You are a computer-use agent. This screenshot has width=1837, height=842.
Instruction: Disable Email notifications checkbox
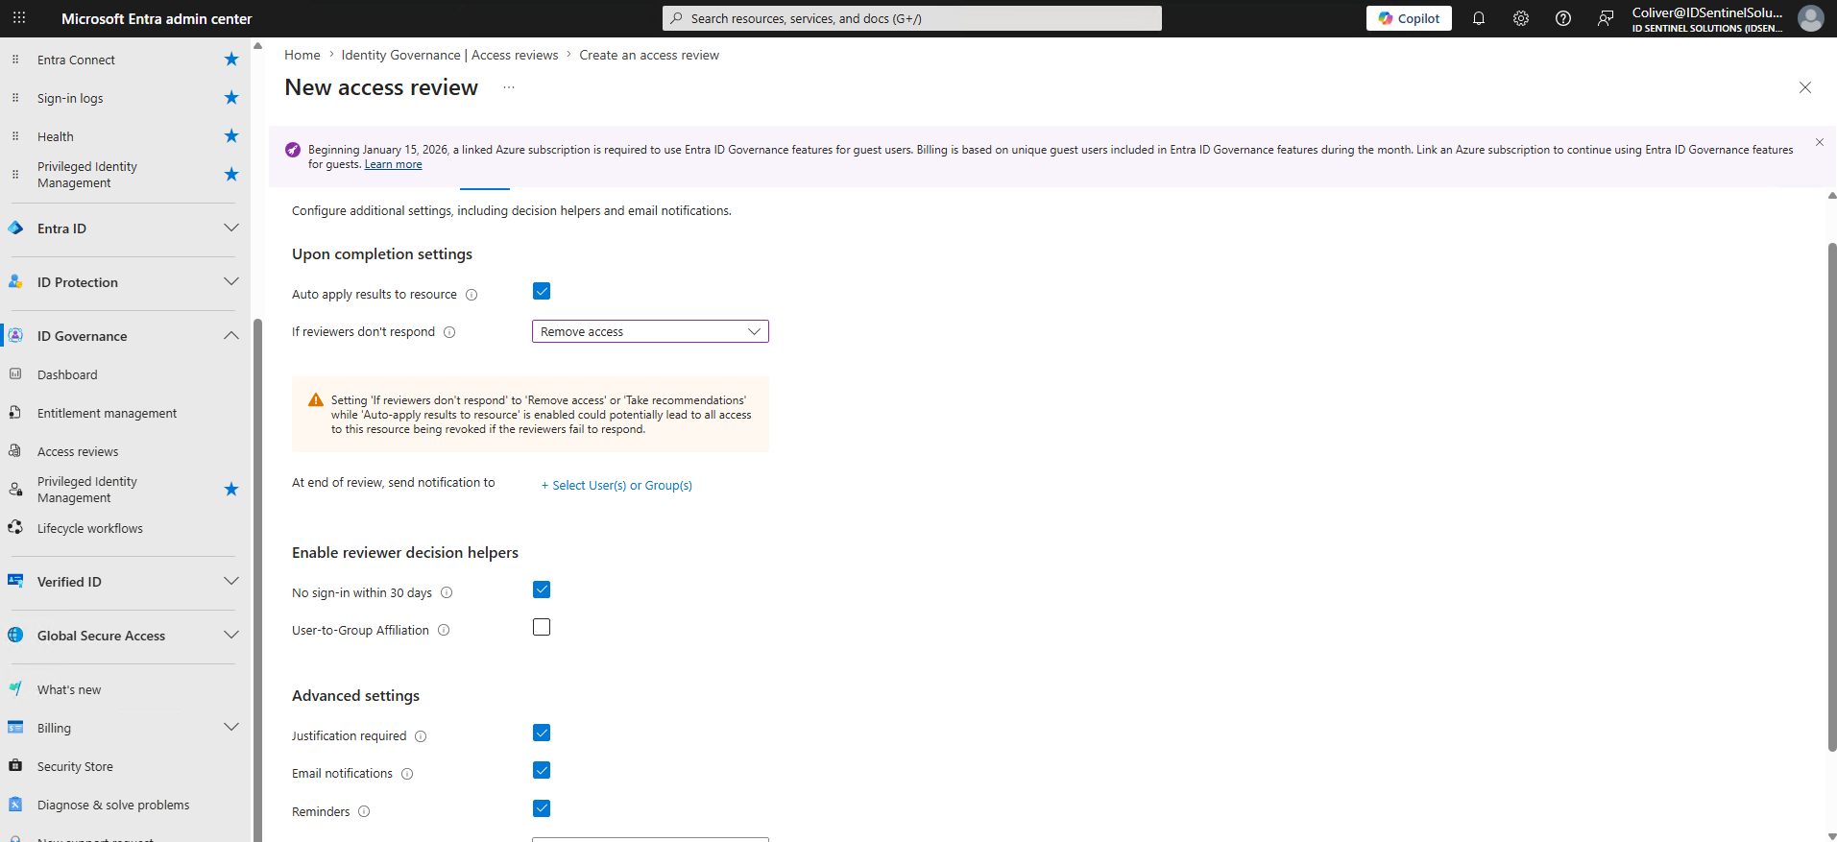coord(542,770)
